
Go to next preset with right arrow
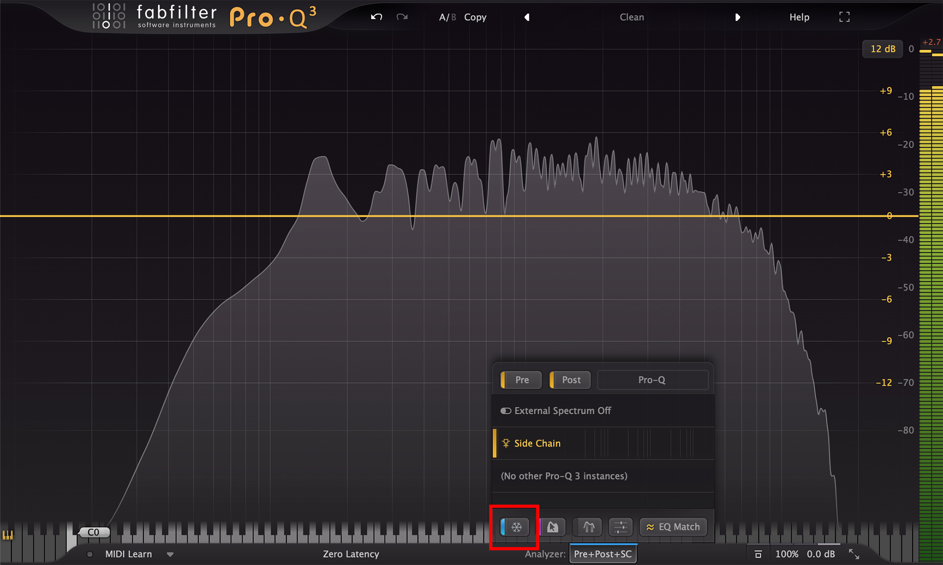click(737, 17)
